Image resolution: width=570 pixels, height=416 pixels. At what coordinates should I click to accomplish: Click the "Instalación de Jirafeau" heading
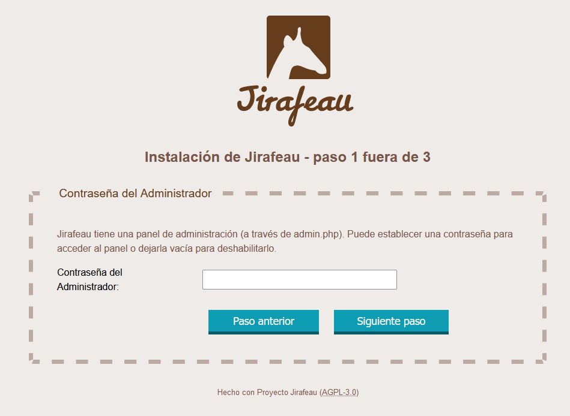[x=222, y=157]
